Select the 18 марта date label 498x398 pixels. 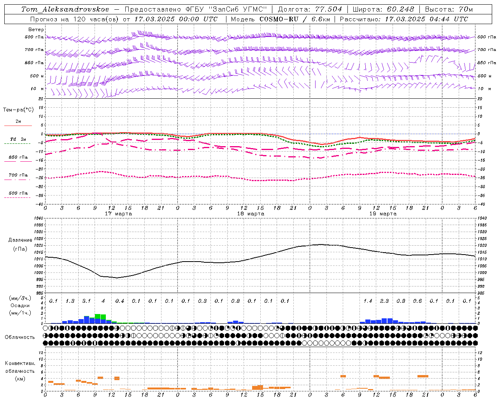click(x=251, y=214)
